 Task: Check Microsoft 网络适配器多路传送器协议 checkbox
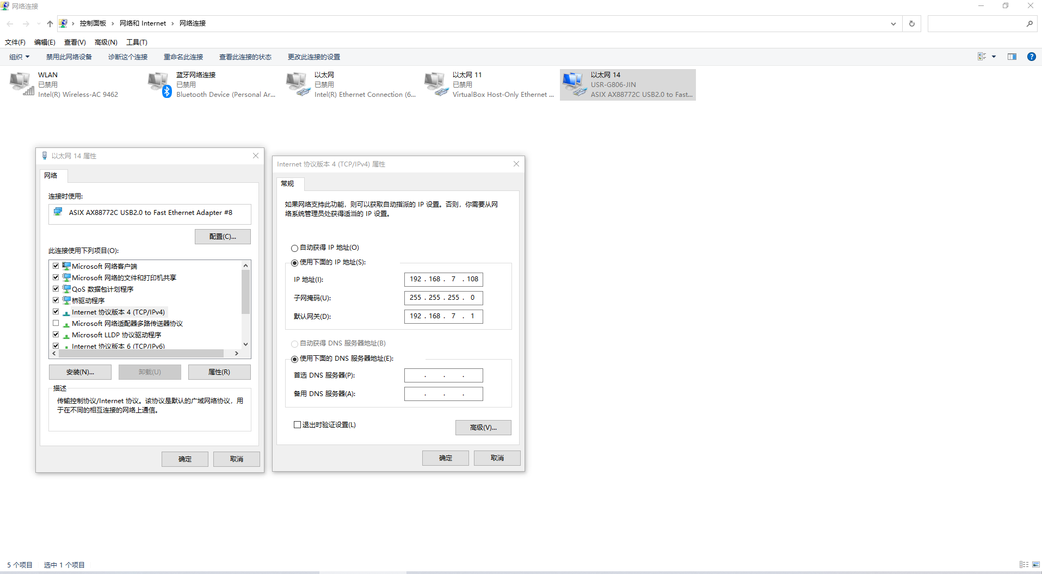[56, 323]
